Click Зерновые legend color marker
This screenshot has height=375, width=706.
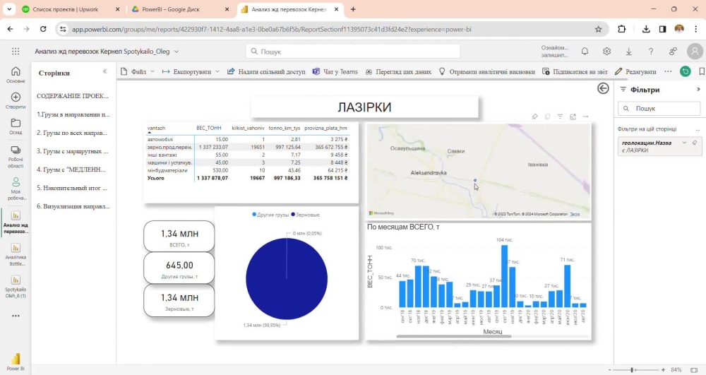(x=293, y=214)
